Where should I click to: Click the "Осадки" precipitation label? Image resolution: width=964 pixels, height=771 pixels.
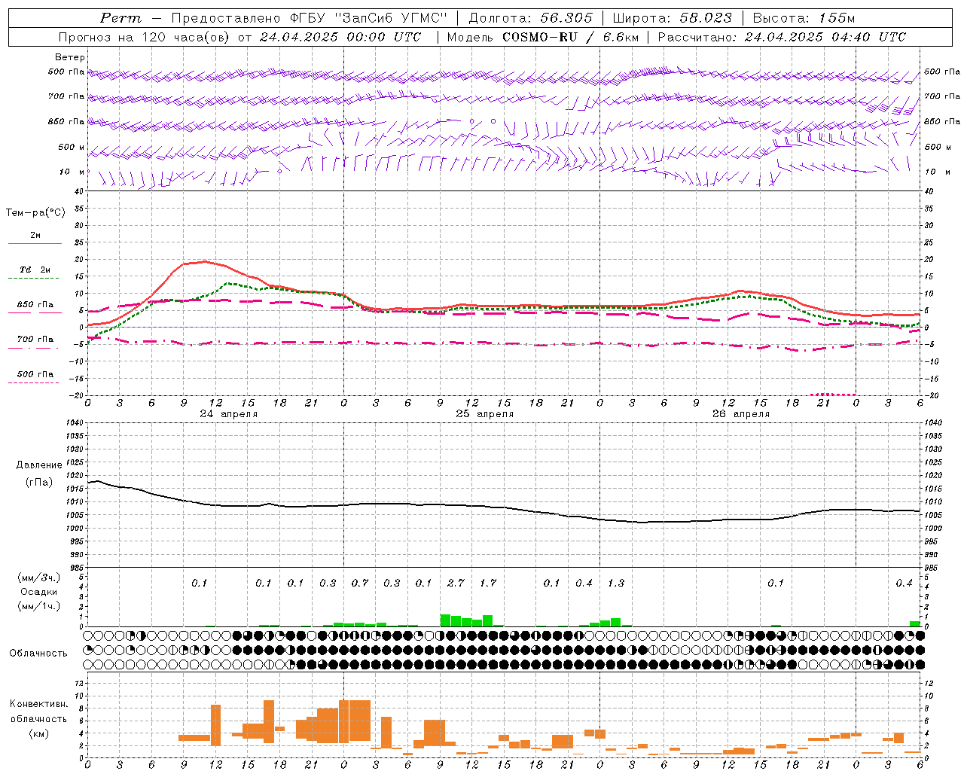pyautogui.click(x=39, y=592)
